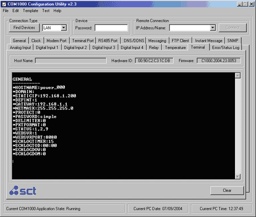Open the IP Address/Name dropdown arrow
The width and height of the screenshot is (256, 217).
(213, 28)
